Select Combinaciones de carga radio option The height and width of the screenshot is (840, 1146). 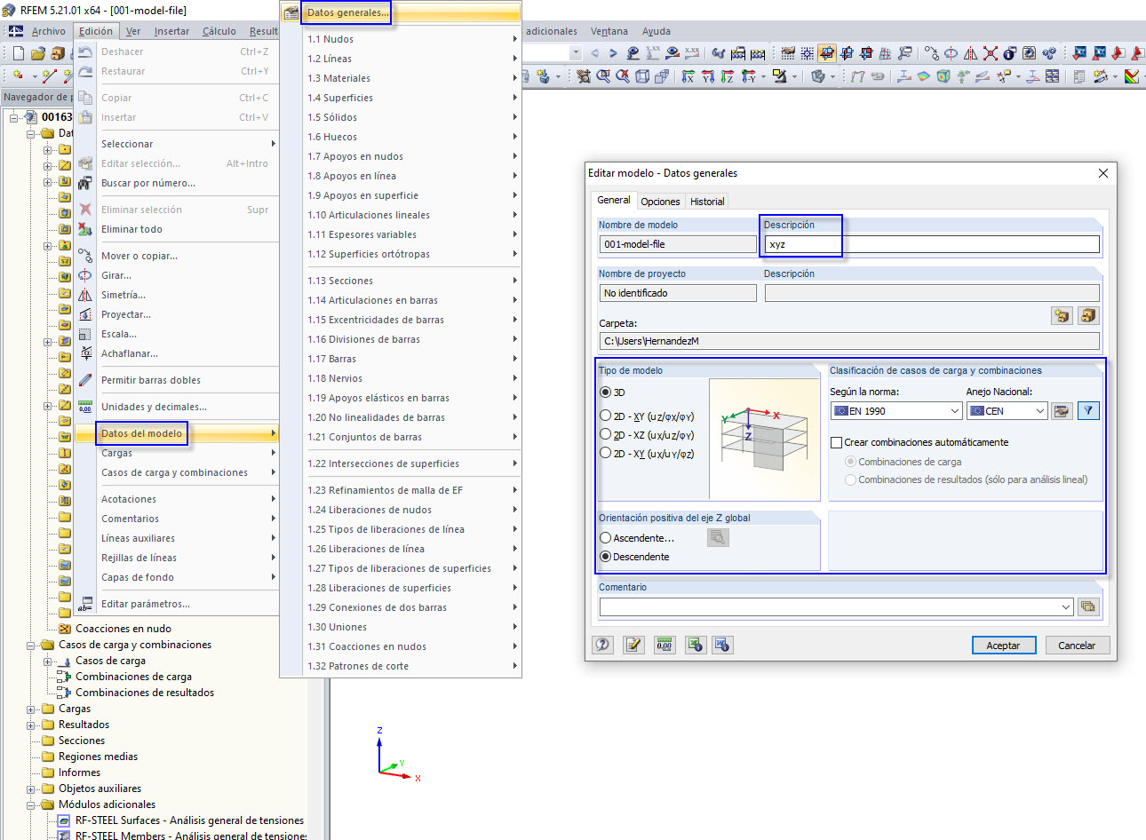click(x=851, y=462)
